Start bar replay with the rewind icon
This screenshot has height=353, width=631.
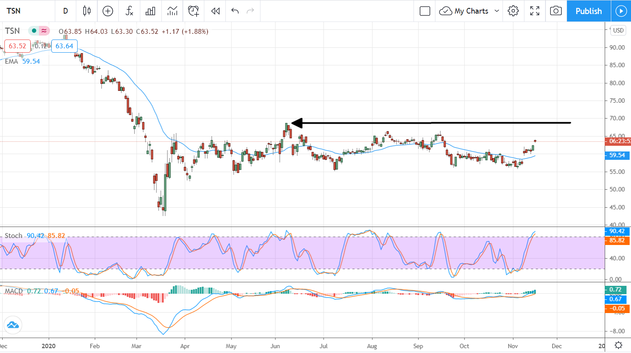point(215,11)
